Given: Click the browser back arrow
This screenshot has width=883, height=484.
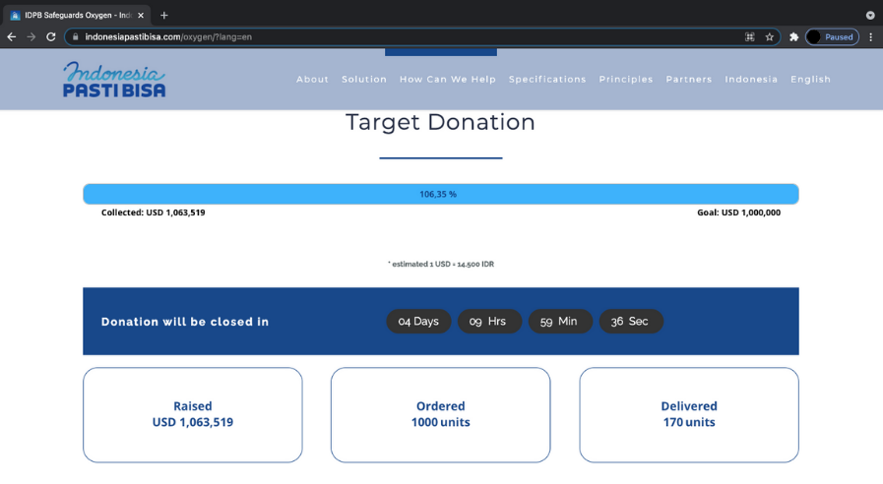Looking at the screenshot, I should [12, 37].
